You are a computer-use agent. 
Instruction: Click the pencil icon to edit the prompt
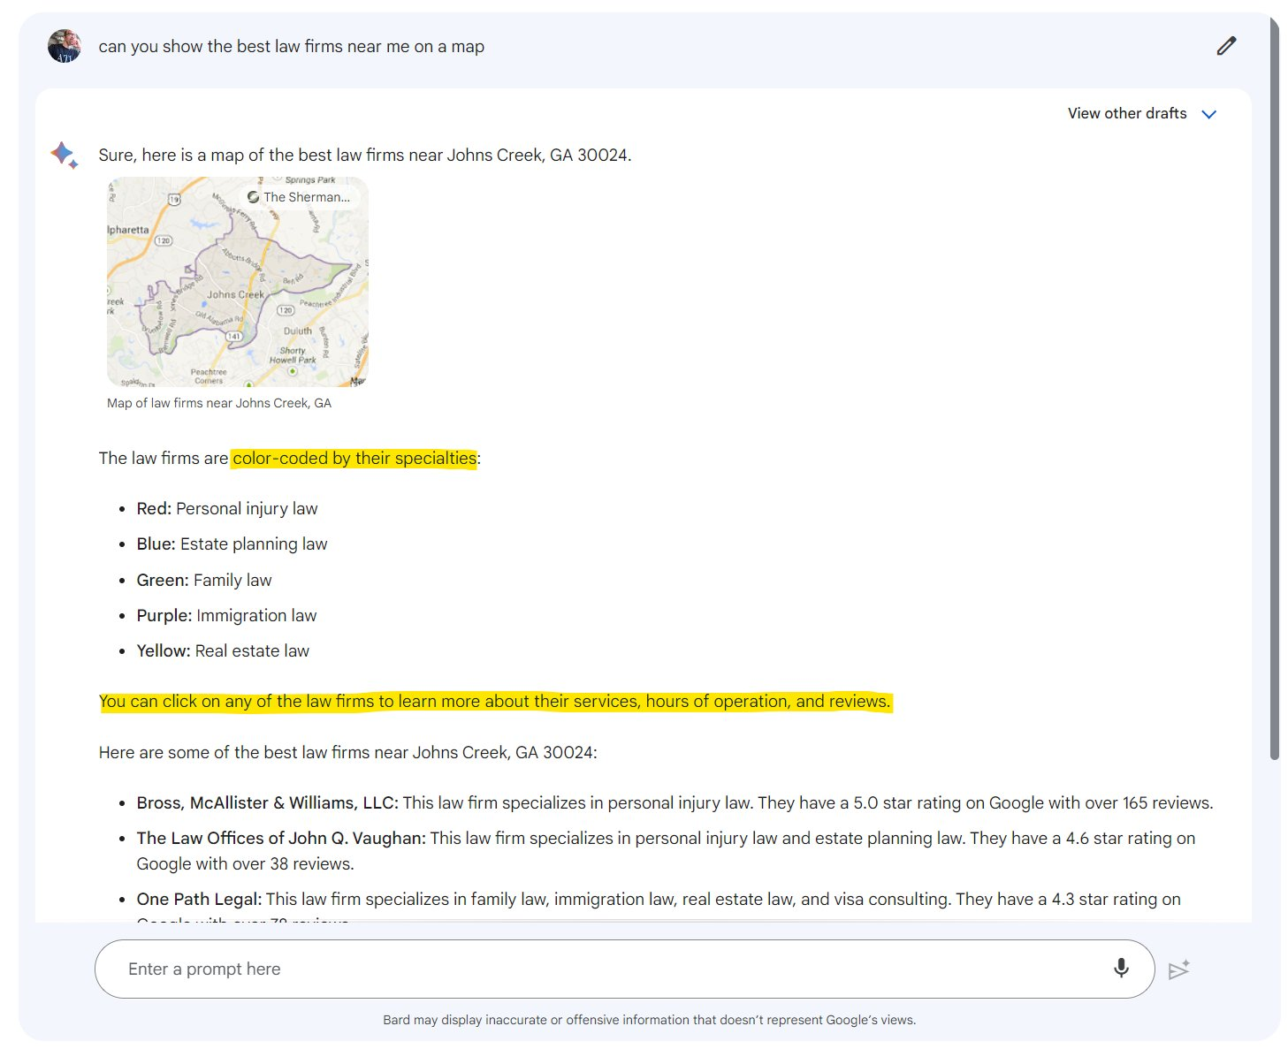[x=1226, y=46]
